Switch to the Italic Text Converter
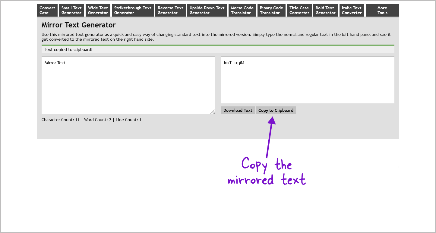This screenshot has height=233, width=436. coord(352,10)
